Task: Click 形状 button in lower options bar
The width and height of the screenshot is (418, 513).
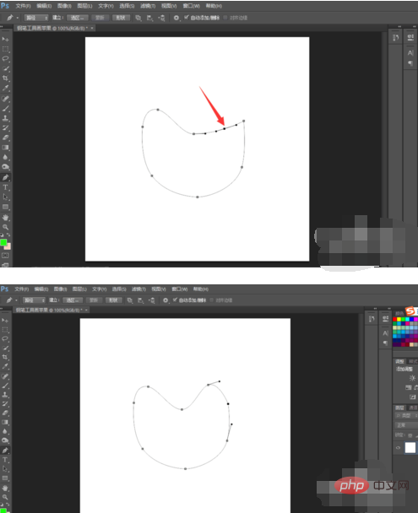Action: point(113,300)
